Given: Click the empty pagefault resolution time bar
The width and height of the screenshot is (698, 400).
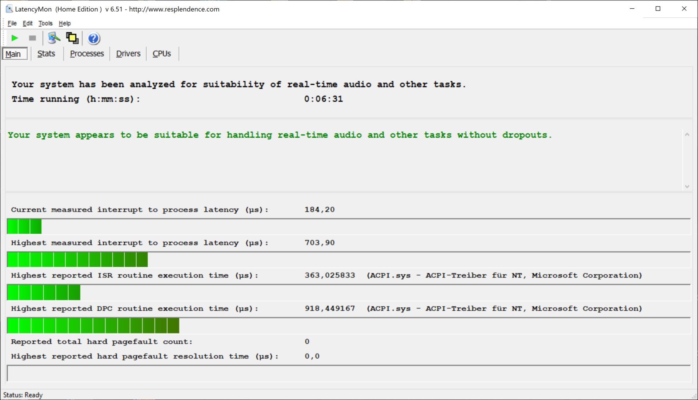Looking at the screenshot, I should tap(348, 373).
